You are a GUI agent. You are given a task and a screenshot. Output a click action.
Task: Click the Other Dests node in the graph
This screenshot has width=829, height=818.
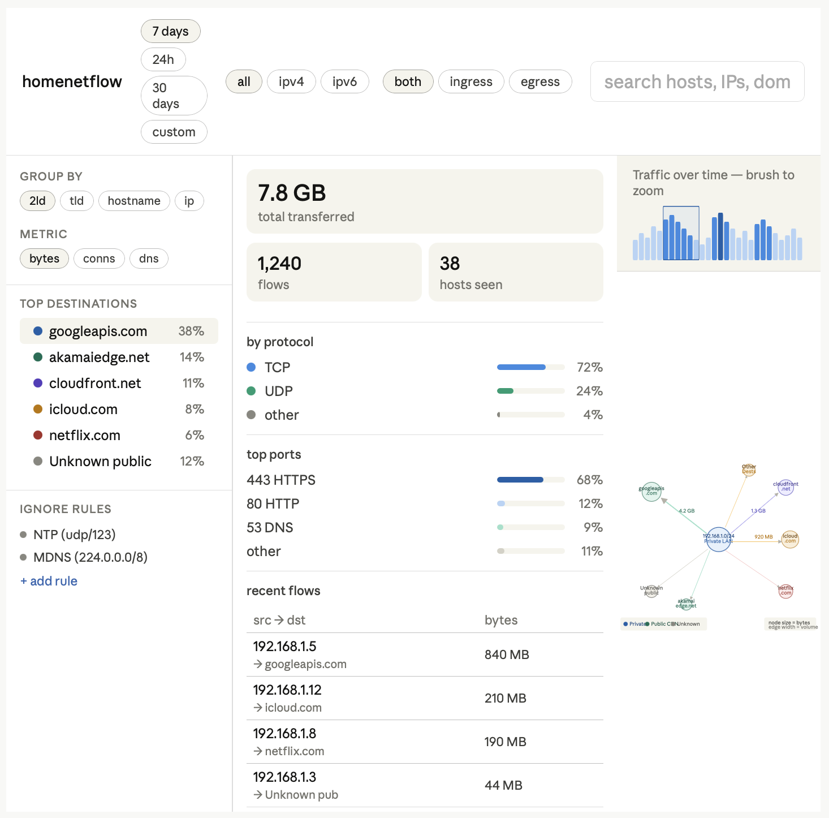pyautogui.click(x=748, y=470)
